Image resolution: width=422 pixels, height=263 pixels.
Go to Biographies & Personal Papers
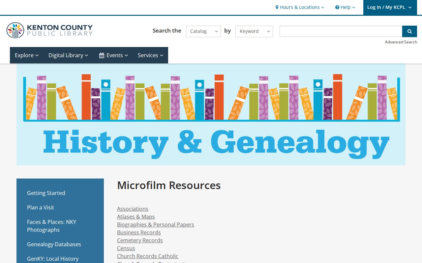[156, 225]
